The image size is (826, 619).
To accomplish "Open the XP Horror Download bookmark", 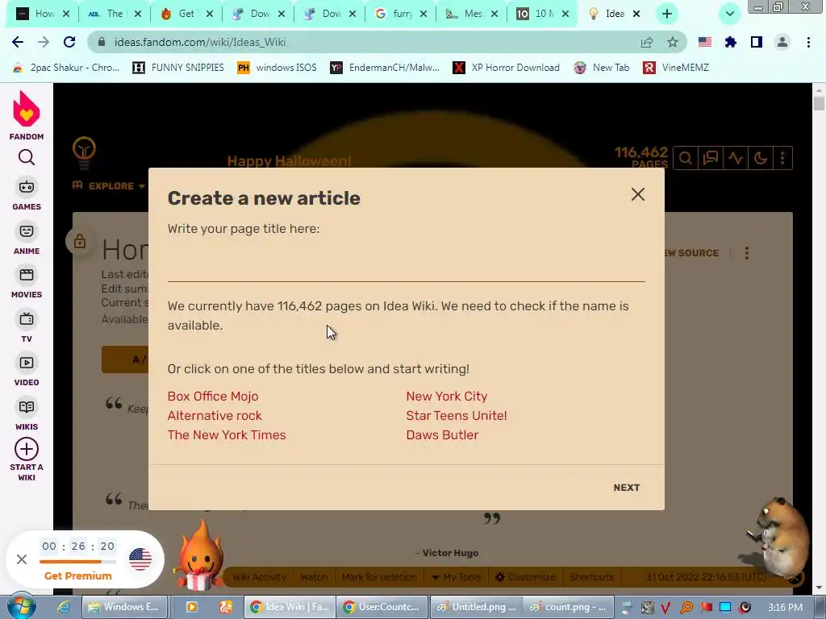I will [507, 68].
